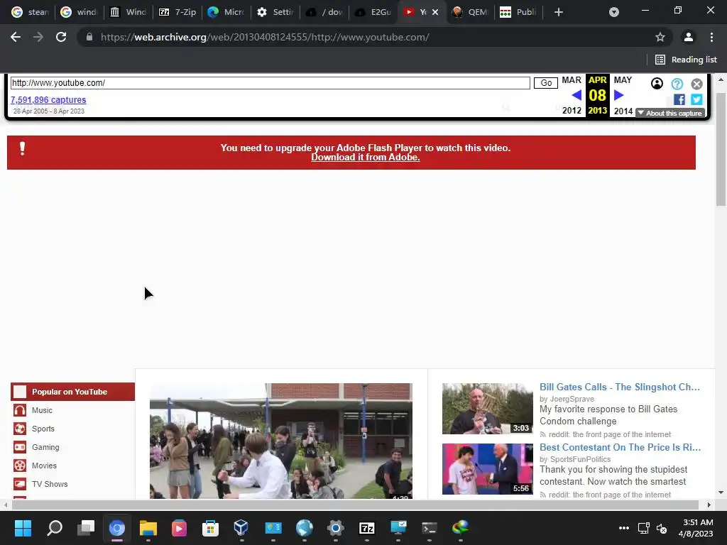Viewport: 727px width, 545px height.
Task: Open the Movies category
Action: coord(44,466)
